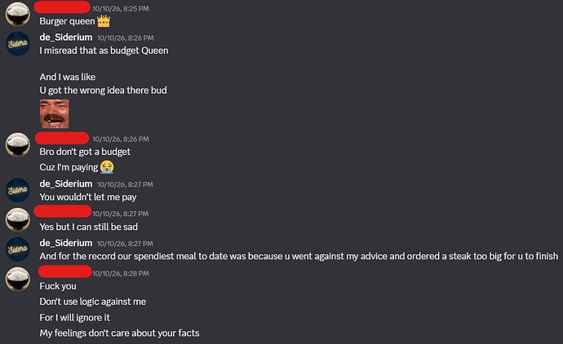This screenshot has width=563, height=344.
Task: Select the message "U got the wrong idea there bud"
Action: [103, 90]
